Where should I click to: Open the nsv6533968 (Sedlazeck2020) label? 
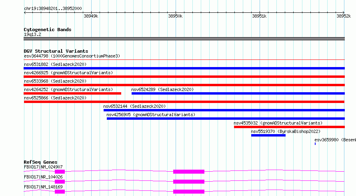[x=55, y=81]
